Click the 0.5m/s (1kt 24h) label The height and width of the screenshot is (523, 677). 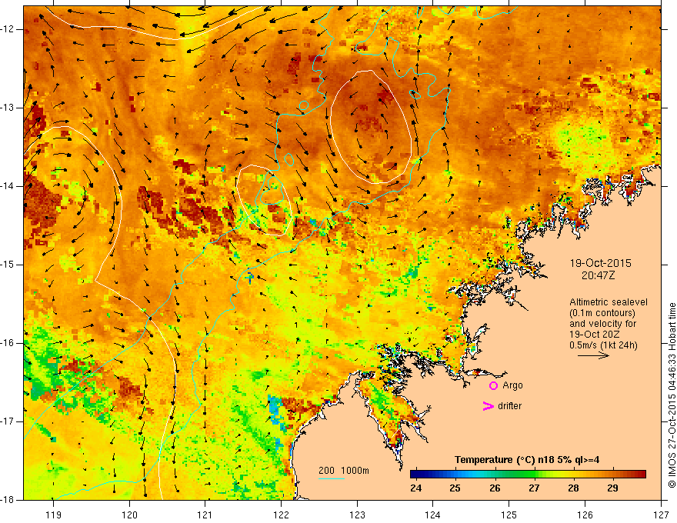click(603, 345)
